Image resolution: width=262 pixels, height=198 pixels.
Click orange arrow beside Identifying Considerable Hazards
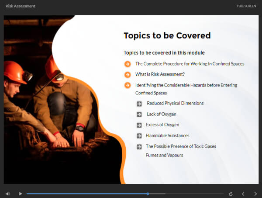pos(128,85)
